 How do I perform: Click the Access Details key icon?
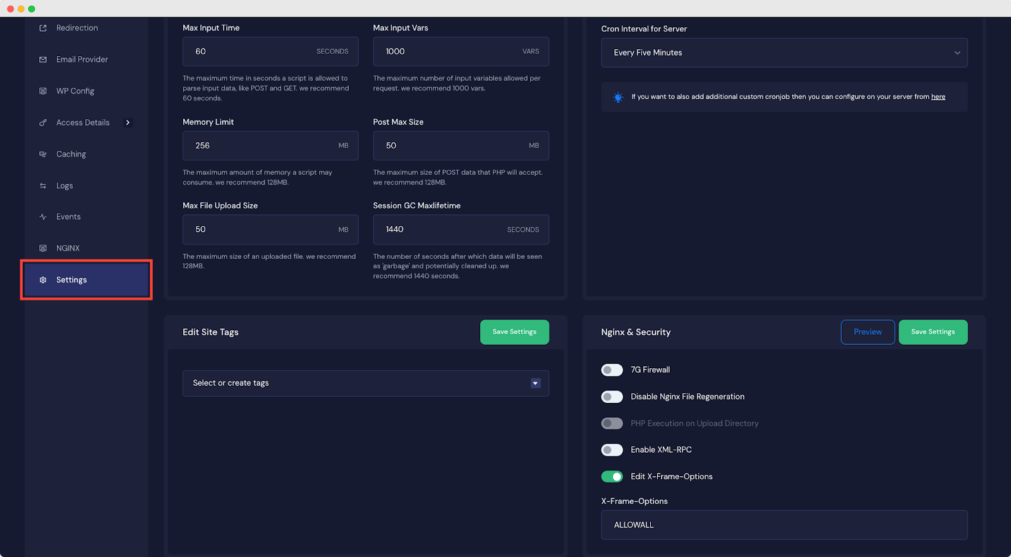pos(43,123)
